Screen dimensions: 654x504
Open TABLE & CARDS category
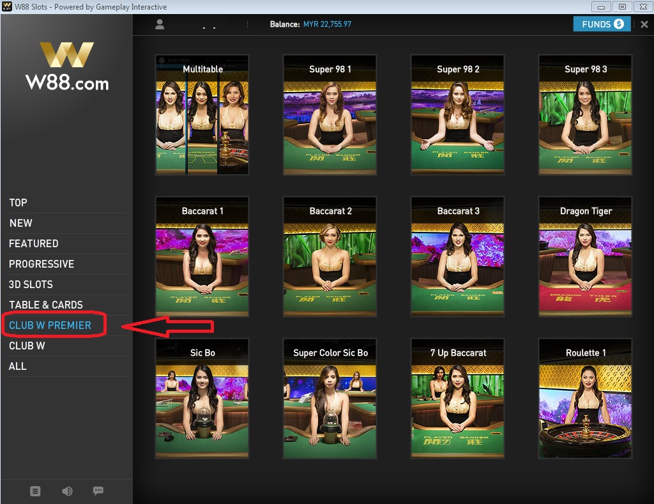46,305
